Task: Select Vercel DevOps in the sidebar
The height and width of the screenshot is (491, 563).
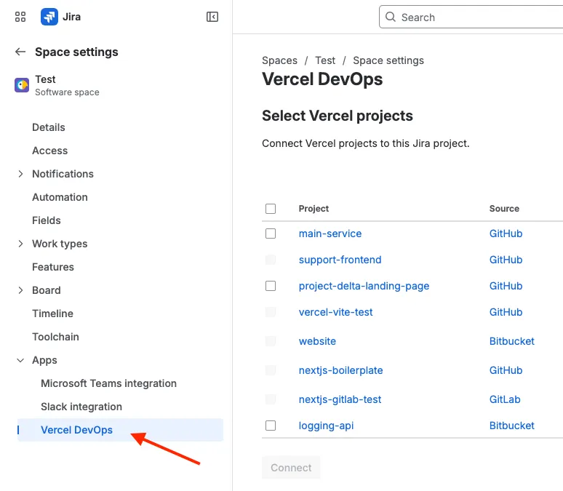Action: (120, 430)
